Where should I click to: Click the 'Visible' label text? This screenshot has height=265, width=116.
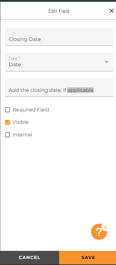[x=20, y=122]
